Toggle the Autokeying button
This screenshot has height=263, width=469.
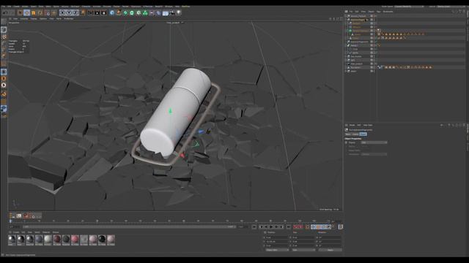click(301, 227)
